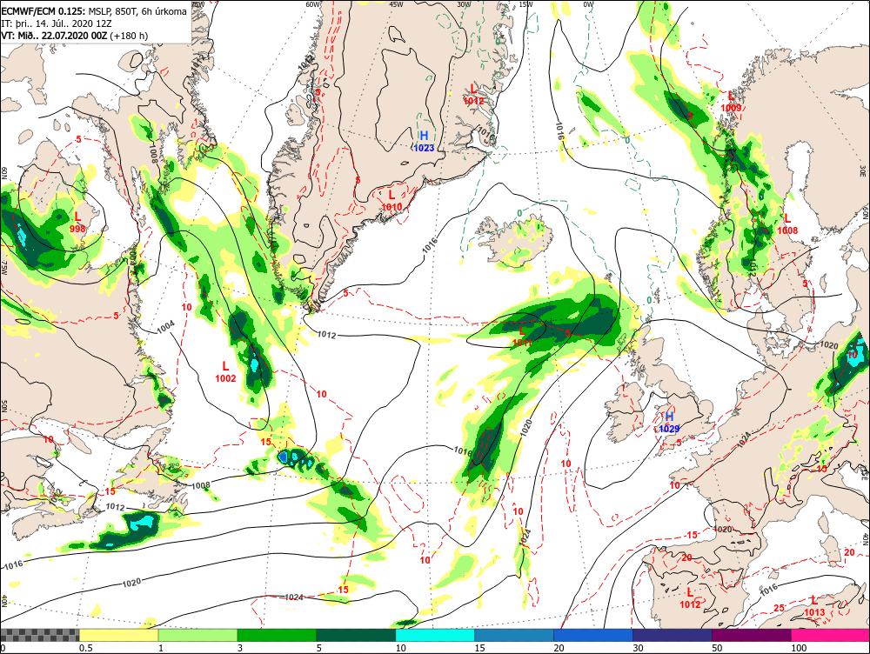Click the dark green 5–10 mm legend swatch

coord(356,635)
